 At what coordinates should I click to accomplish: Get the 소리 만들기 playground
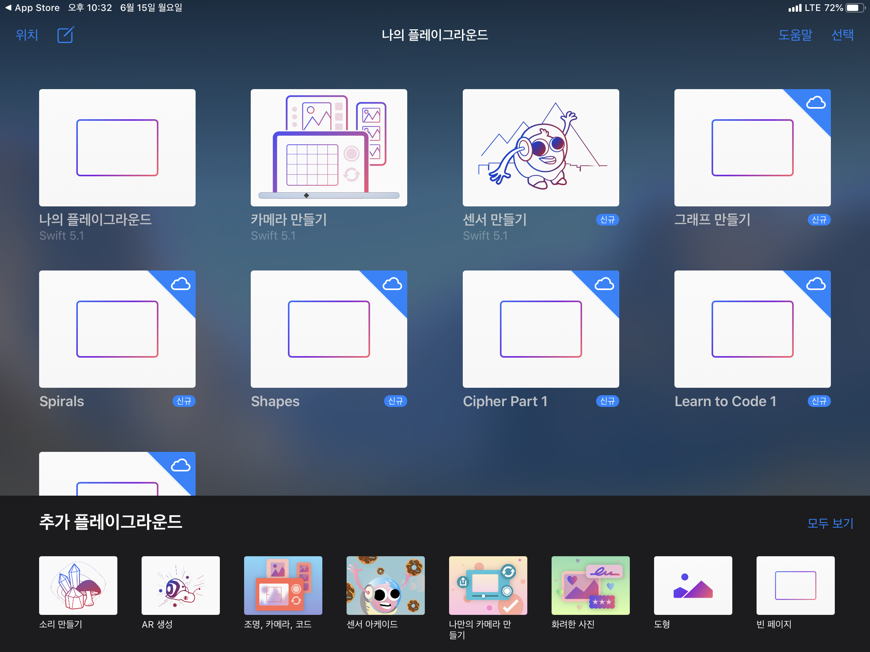coord(78,585)
